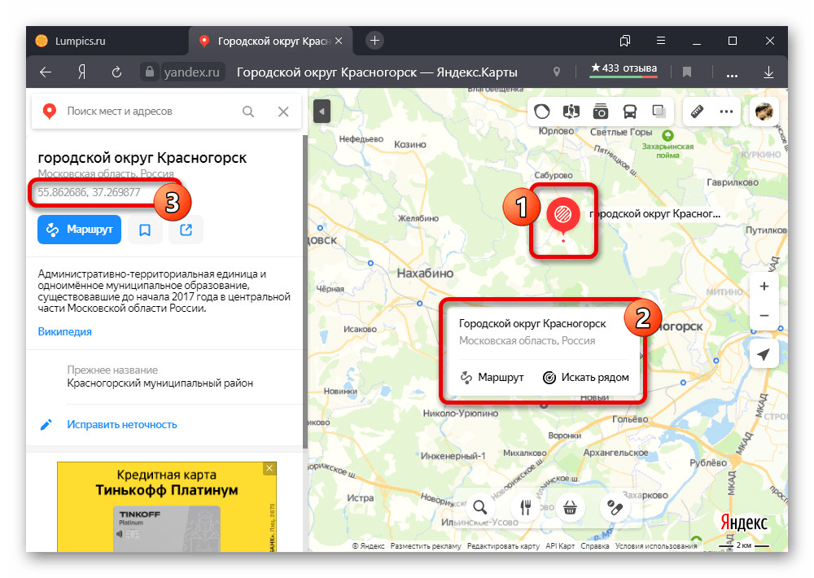Open the map layers switcher
Image resolution: width=814 pixels, height=578 pixels.
coord(659,112)
